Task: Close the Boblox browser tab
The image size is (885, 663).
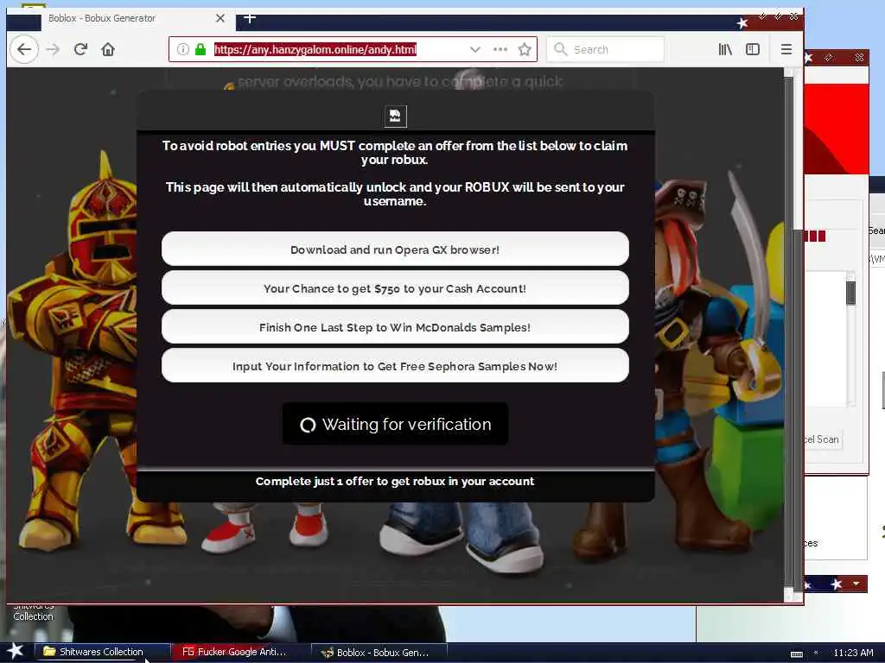Action: (x=220, y=18)
